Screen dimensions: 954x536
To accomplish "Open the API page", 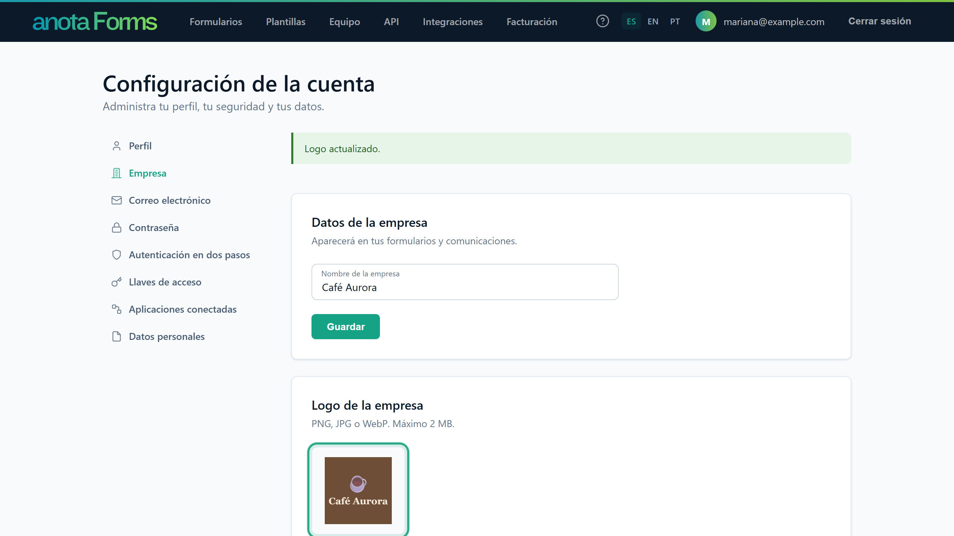I will [391, 22].
